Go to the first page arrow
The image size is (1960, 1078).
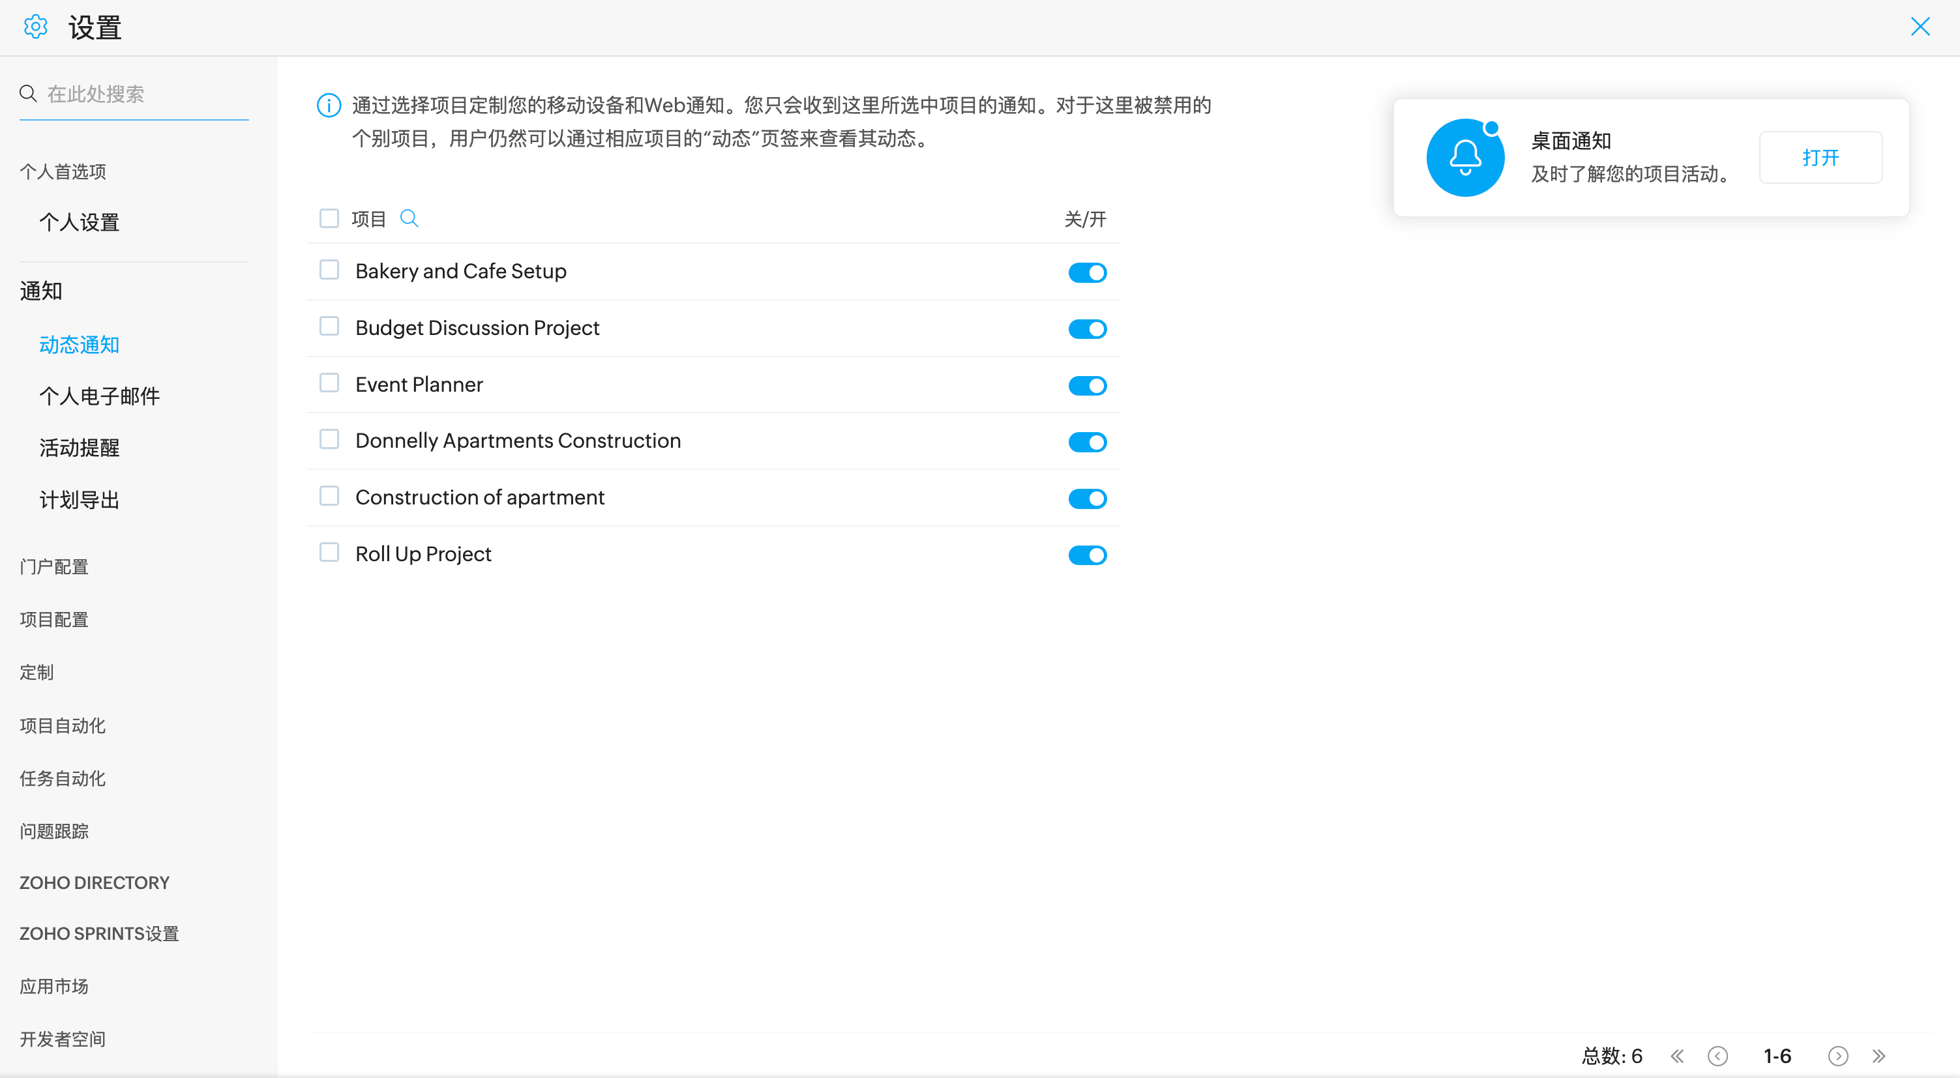pyautogui.click(x=1678, y=1056)
